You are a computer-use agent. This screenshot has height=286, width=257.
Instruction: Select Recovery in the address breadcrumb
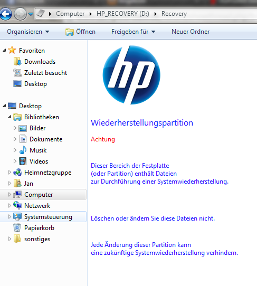click(x=174, y=14)
